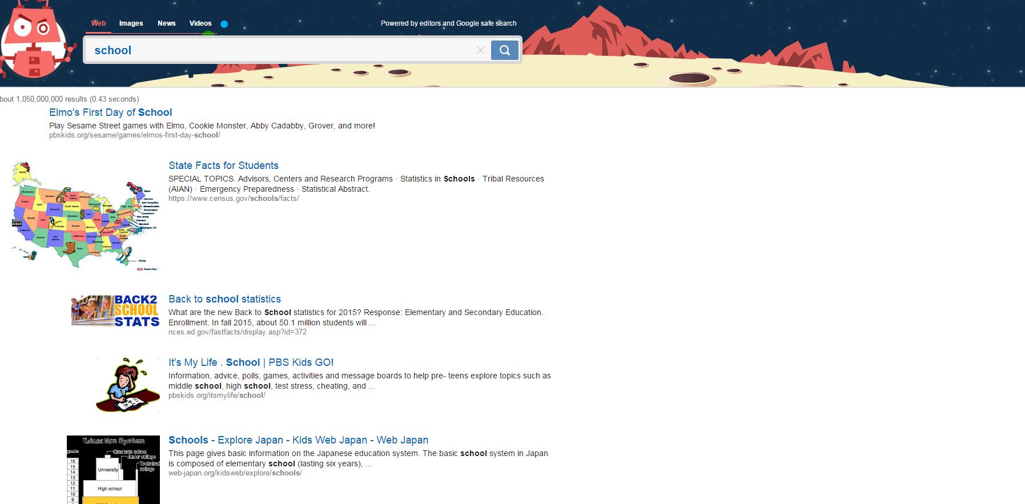Screen dimensions: 1025x504
Task: Click the red robot mascot logo
Action: [34, 40]
